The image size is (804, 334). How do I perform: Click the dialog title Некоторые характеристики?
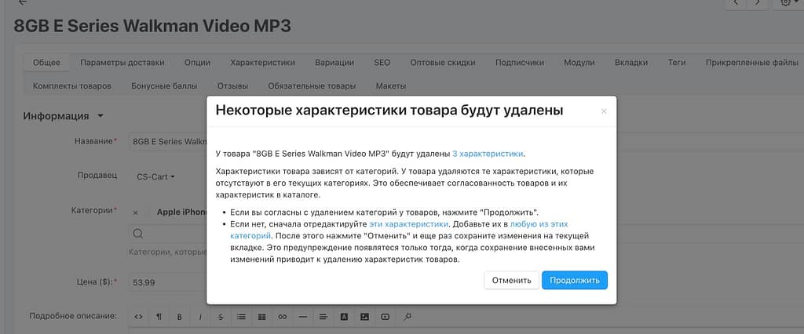coord(389,110)
